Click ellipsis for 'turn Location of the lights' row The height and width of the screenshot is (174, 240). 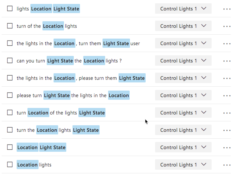pyautogui.click(x=227, y=113)
